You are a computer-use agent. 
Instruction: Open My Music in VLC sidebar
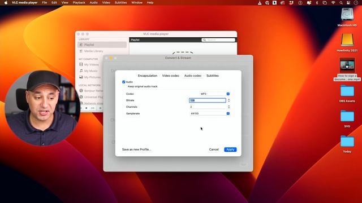pos(90,71)
